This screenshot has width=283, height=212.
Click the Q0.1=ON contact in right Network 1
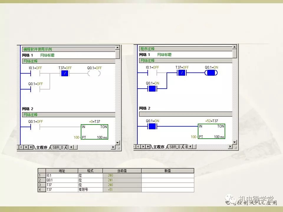click(152, 89)
